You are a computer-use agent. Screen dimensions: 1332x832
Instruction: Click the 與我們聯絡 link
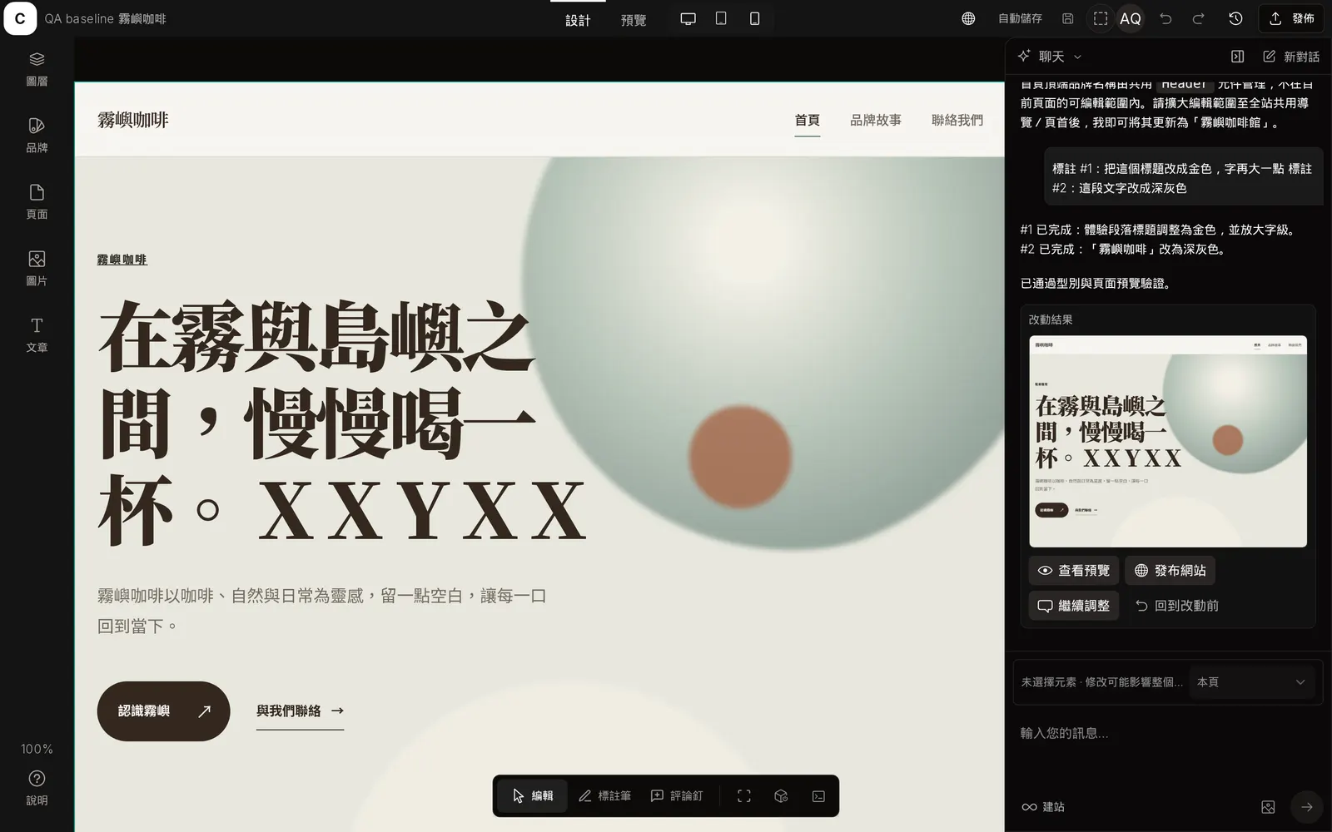coord(300,711)
